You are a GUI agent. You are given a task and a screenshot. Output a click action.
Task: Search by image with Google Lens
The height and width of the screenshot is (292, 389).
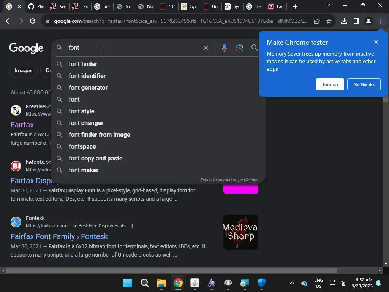[239, 48]
